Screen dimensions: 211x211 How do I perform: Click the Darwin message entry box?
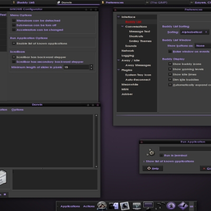[x=55, y=179]
